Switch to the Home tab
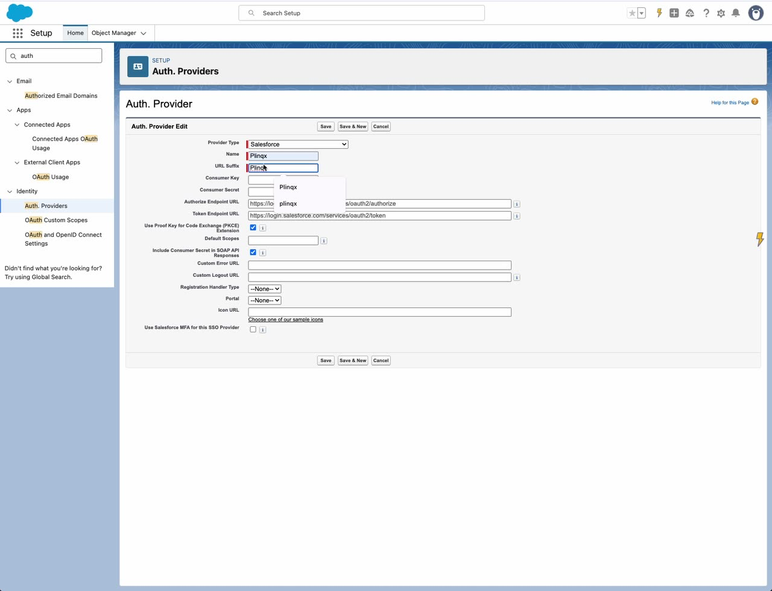Viewport: 772px width, 591px height. [75, 33]
